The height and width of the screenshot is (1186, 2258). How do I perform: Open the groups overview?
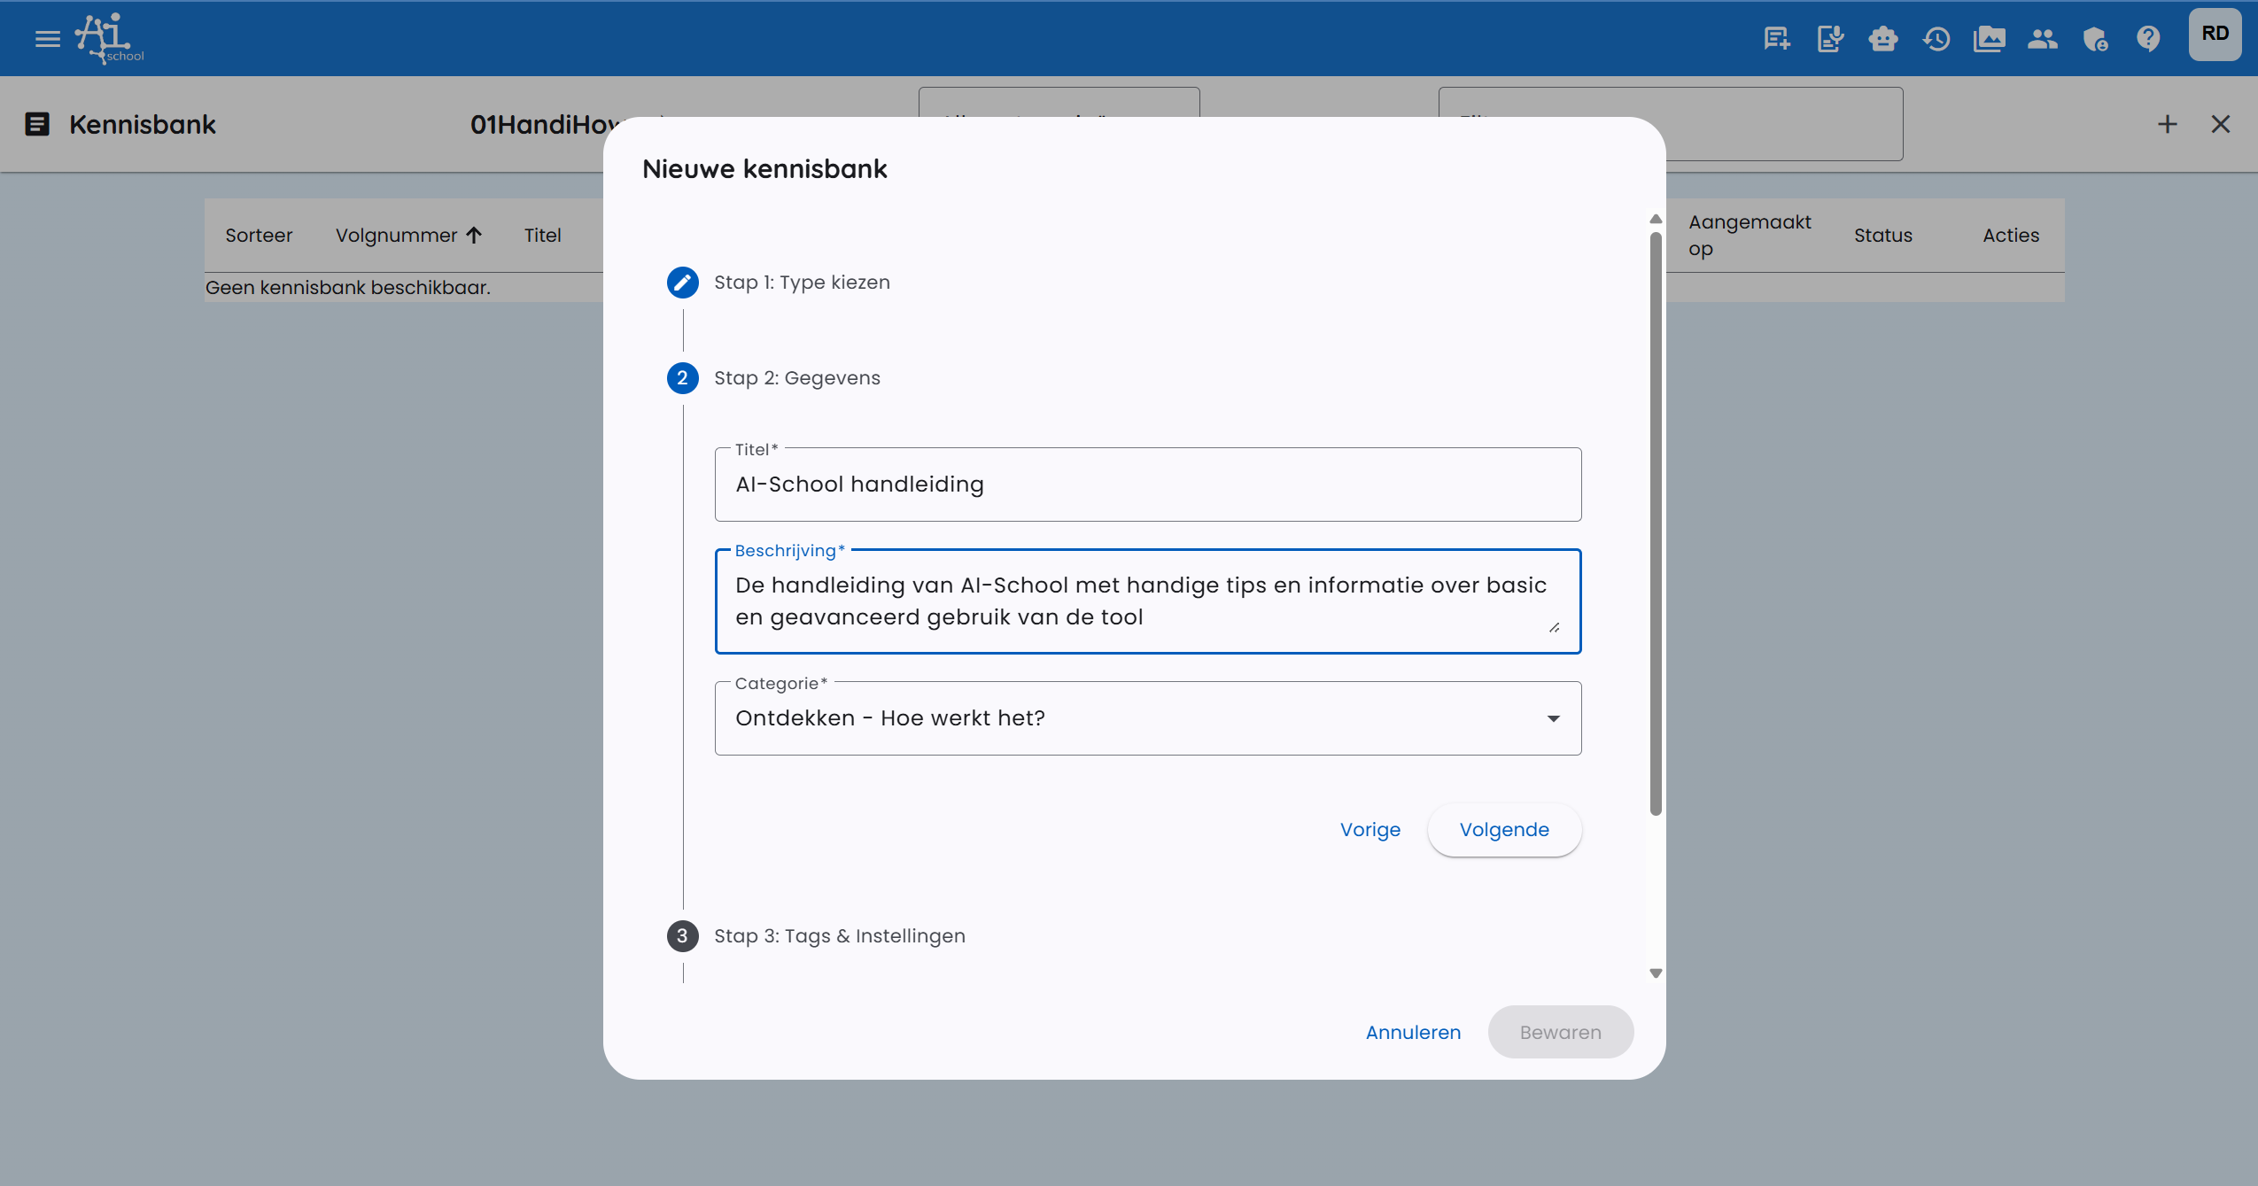[2043, 37]
